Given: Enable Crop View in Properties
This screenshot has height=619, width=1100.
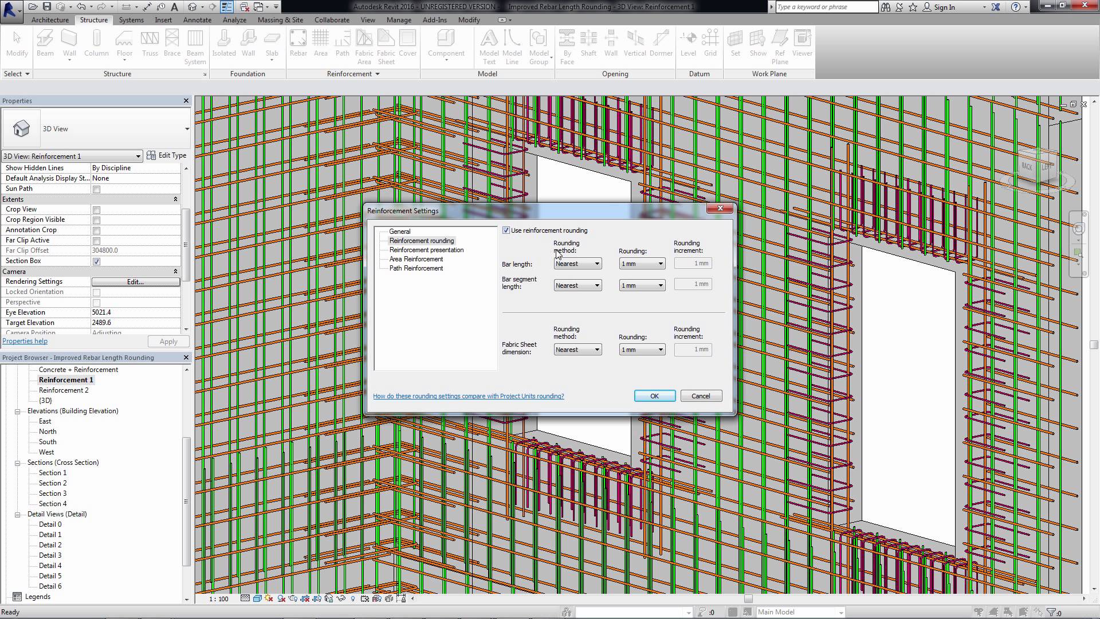Looking at the screenshot, I should [96, 210].
